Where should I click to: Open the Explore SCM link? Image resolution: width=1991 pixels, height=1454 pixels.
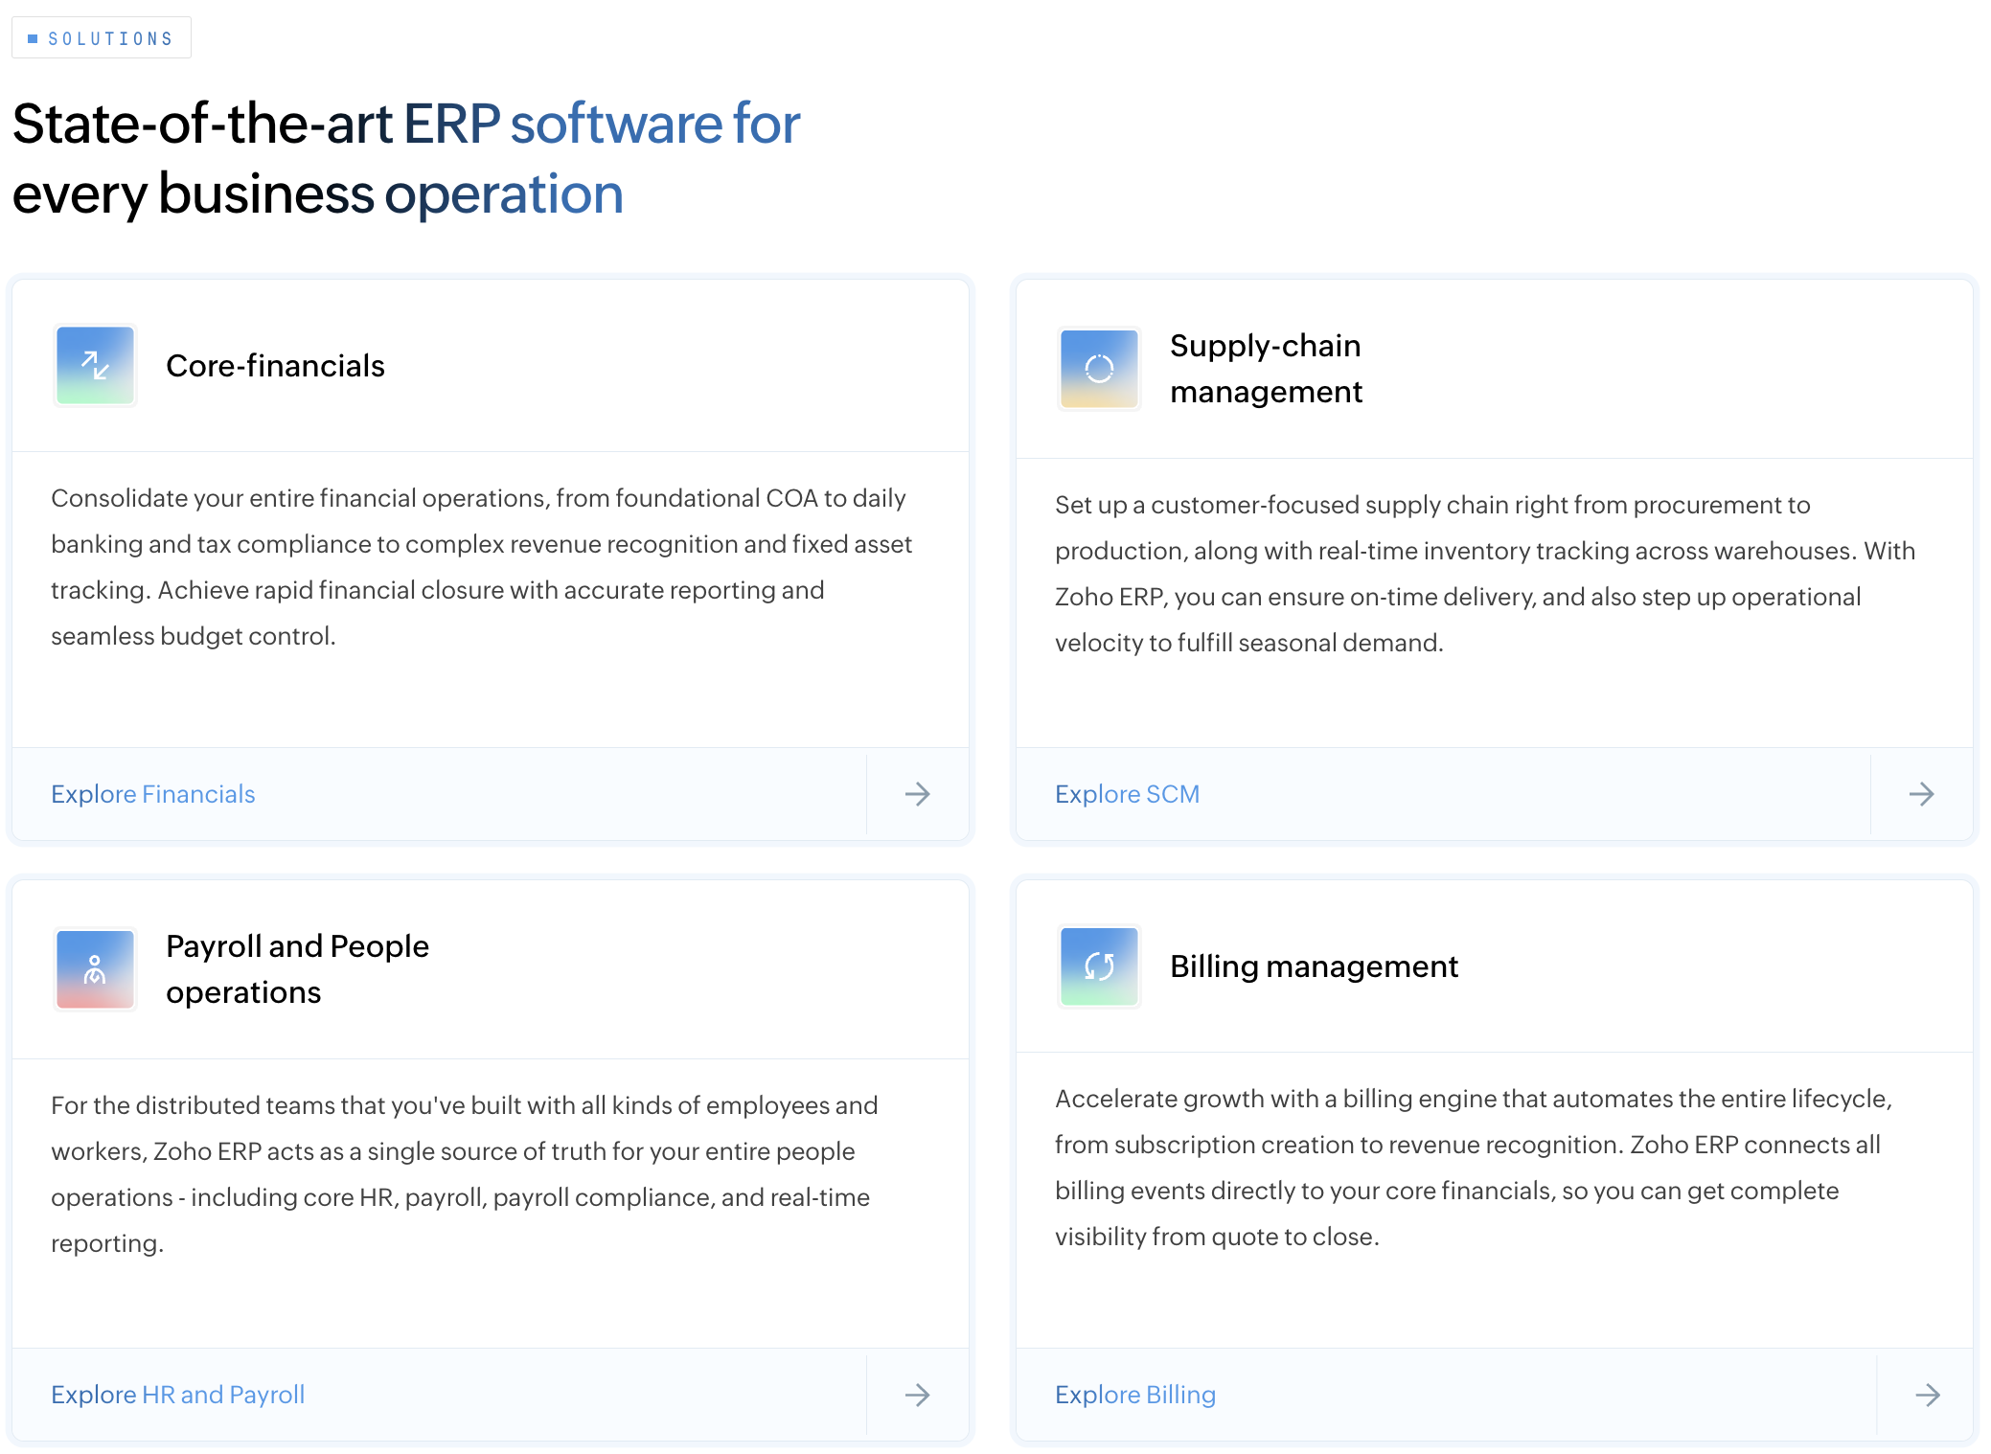pyautogui.click(x=1128, y=794)
